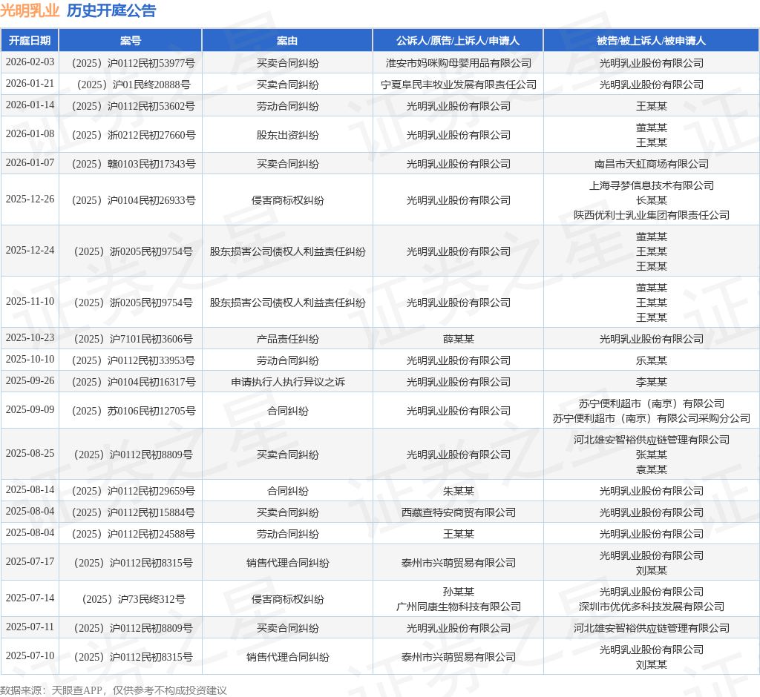Select the 案由 column header
Image resolution: width=760 pixels, height=697 pixels.
[x=287, y=41]
